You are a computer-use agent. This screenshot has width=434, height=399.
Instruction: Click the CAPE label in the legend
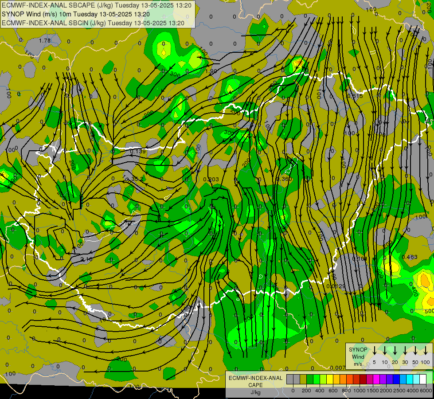pos(255,385)
